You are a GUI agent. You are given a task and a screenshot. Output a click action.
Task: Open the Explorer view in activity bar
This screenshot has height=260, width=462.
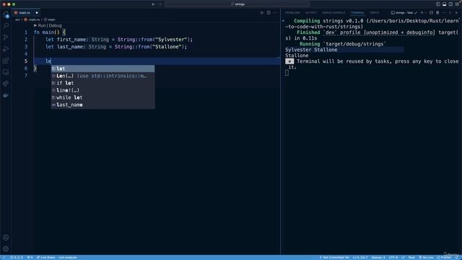(6, 14)
